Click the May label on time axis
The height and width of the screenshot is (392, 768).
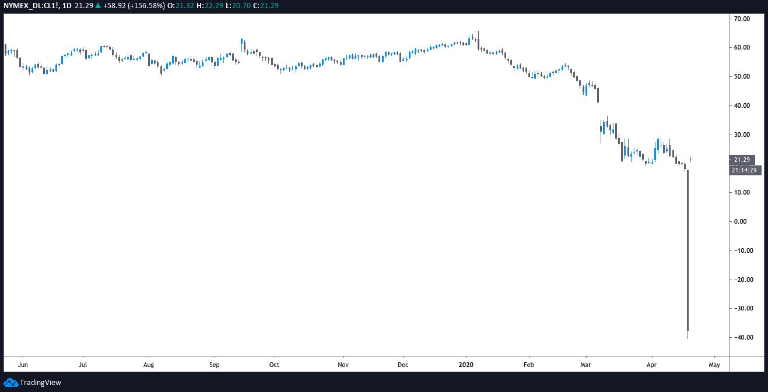click(x=714, y=365)
